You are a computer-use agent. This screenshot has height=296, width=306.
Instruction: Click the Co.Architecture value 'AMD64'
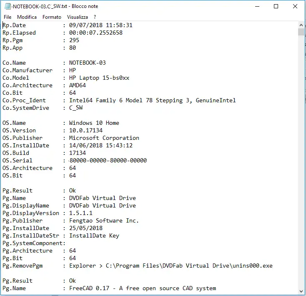pyautogui.click(x=78, y=86)
